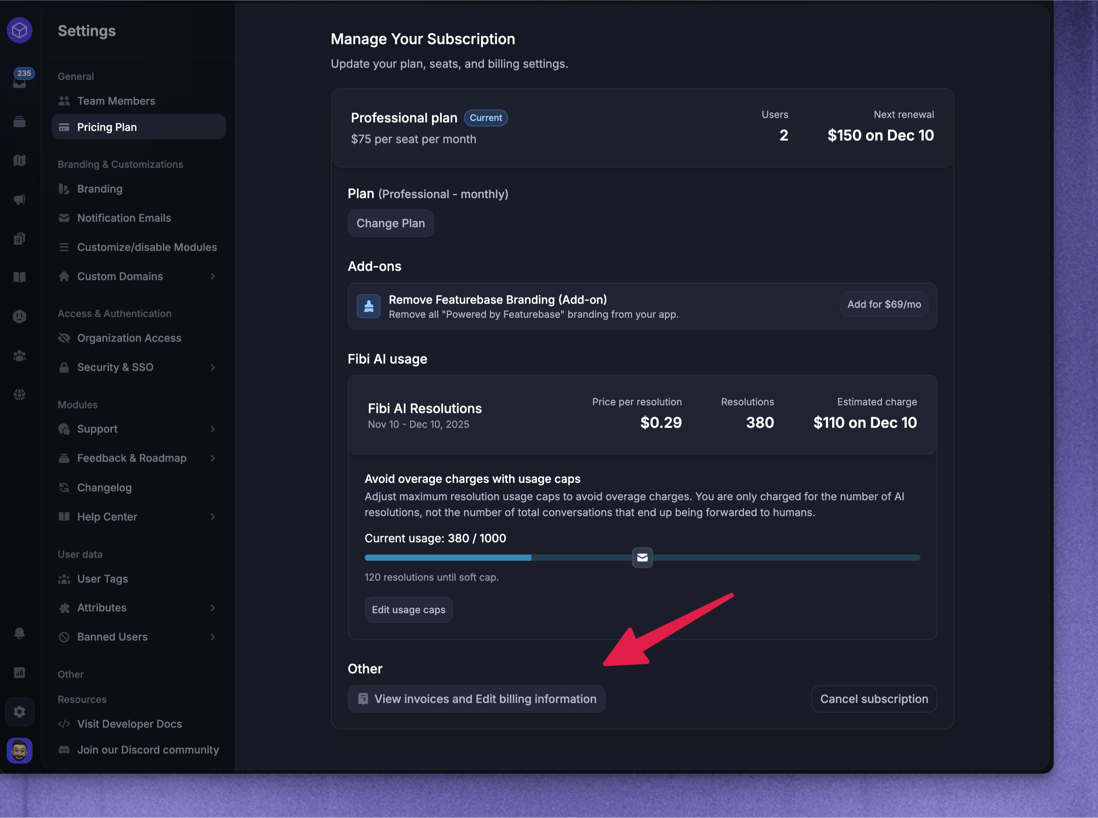Expand the Feedback & Roadmap chevron
Viewport: 1098px width, 818px height.
(213, 458)
